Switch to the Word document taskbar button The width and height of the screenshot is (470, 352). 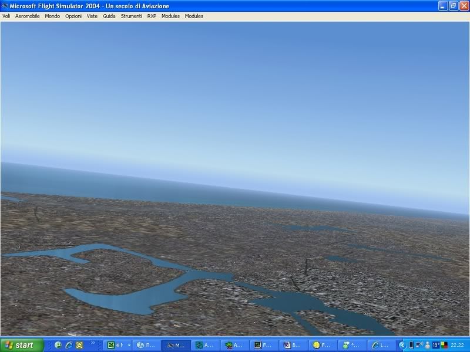(x=293, y=345)
